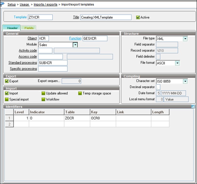Go to Imports / exports in the breadcrumb
Screen dimensions: 197x184
(x=46, y=4)
